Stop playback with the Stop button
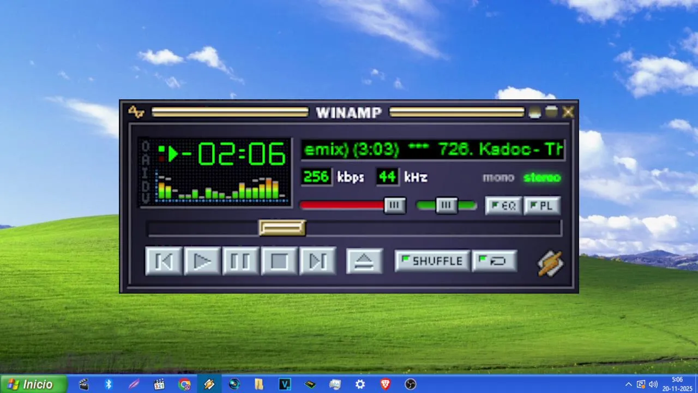Screen dimensions: 698x393 coord(279,261)
